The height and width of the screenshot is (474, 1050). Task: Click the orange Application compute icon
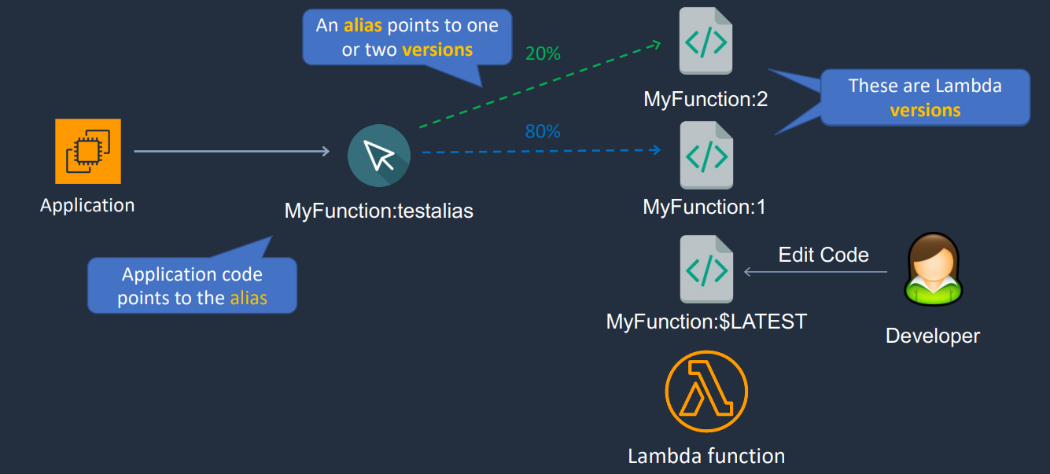tap(87, 151)
